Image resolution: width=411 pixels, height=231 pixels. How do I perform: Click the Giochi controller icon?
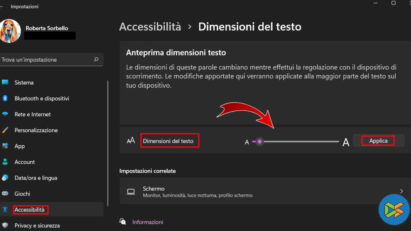tap(5, 194)
